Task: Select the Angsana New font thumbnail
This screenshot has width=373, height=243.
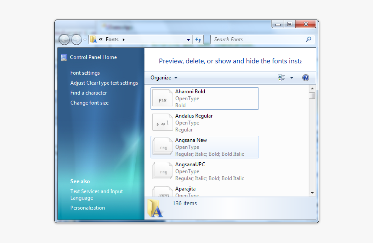Action: click(163, 147)
